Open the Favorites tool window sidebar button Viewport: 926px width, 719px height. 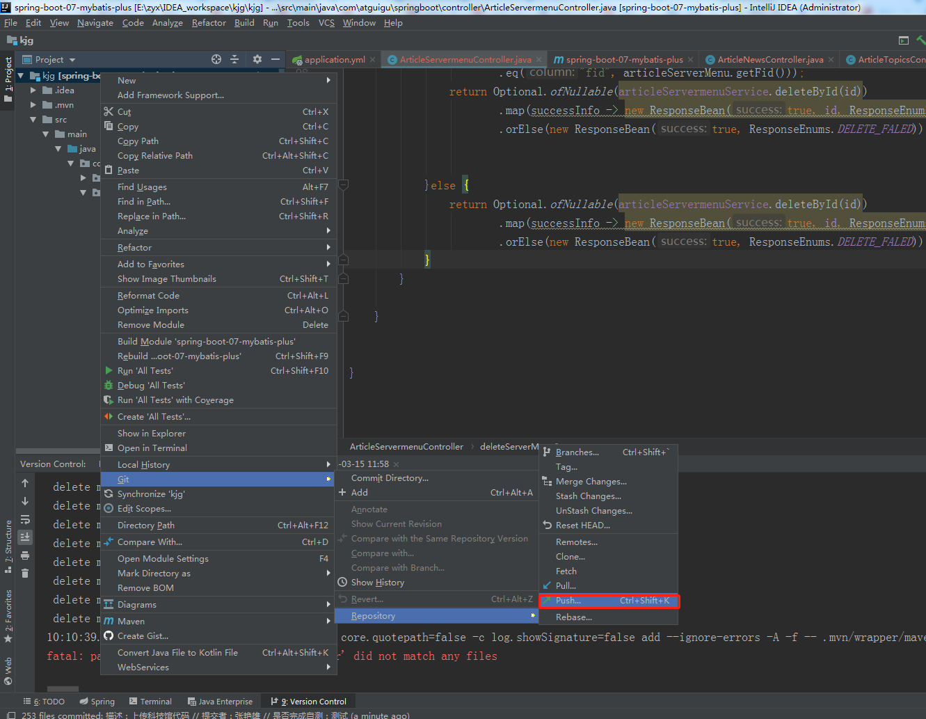pos(8,615)
